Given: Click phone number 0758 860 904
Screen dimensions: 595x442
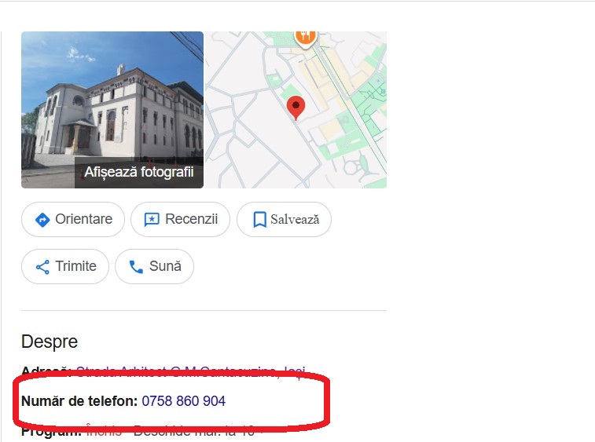Looking at the screenshot, I should coord(184,401).
